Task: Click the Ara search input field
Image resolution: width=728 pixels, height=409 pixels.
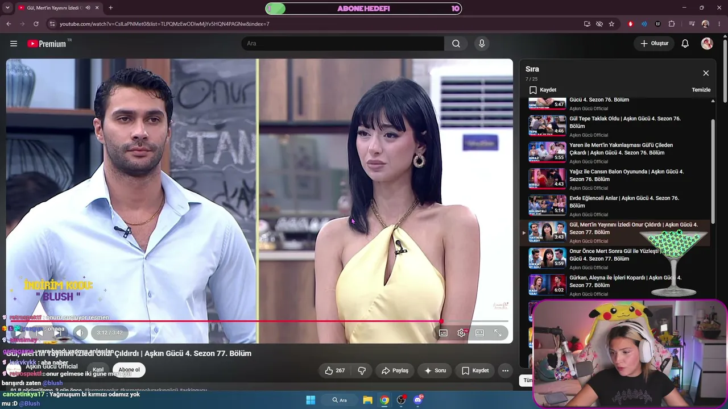Action: click(343, 44)
